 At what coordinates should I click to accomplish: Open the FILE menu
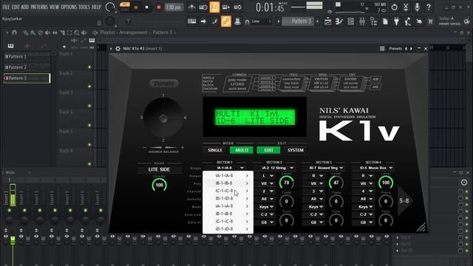[x=6, y=7]
